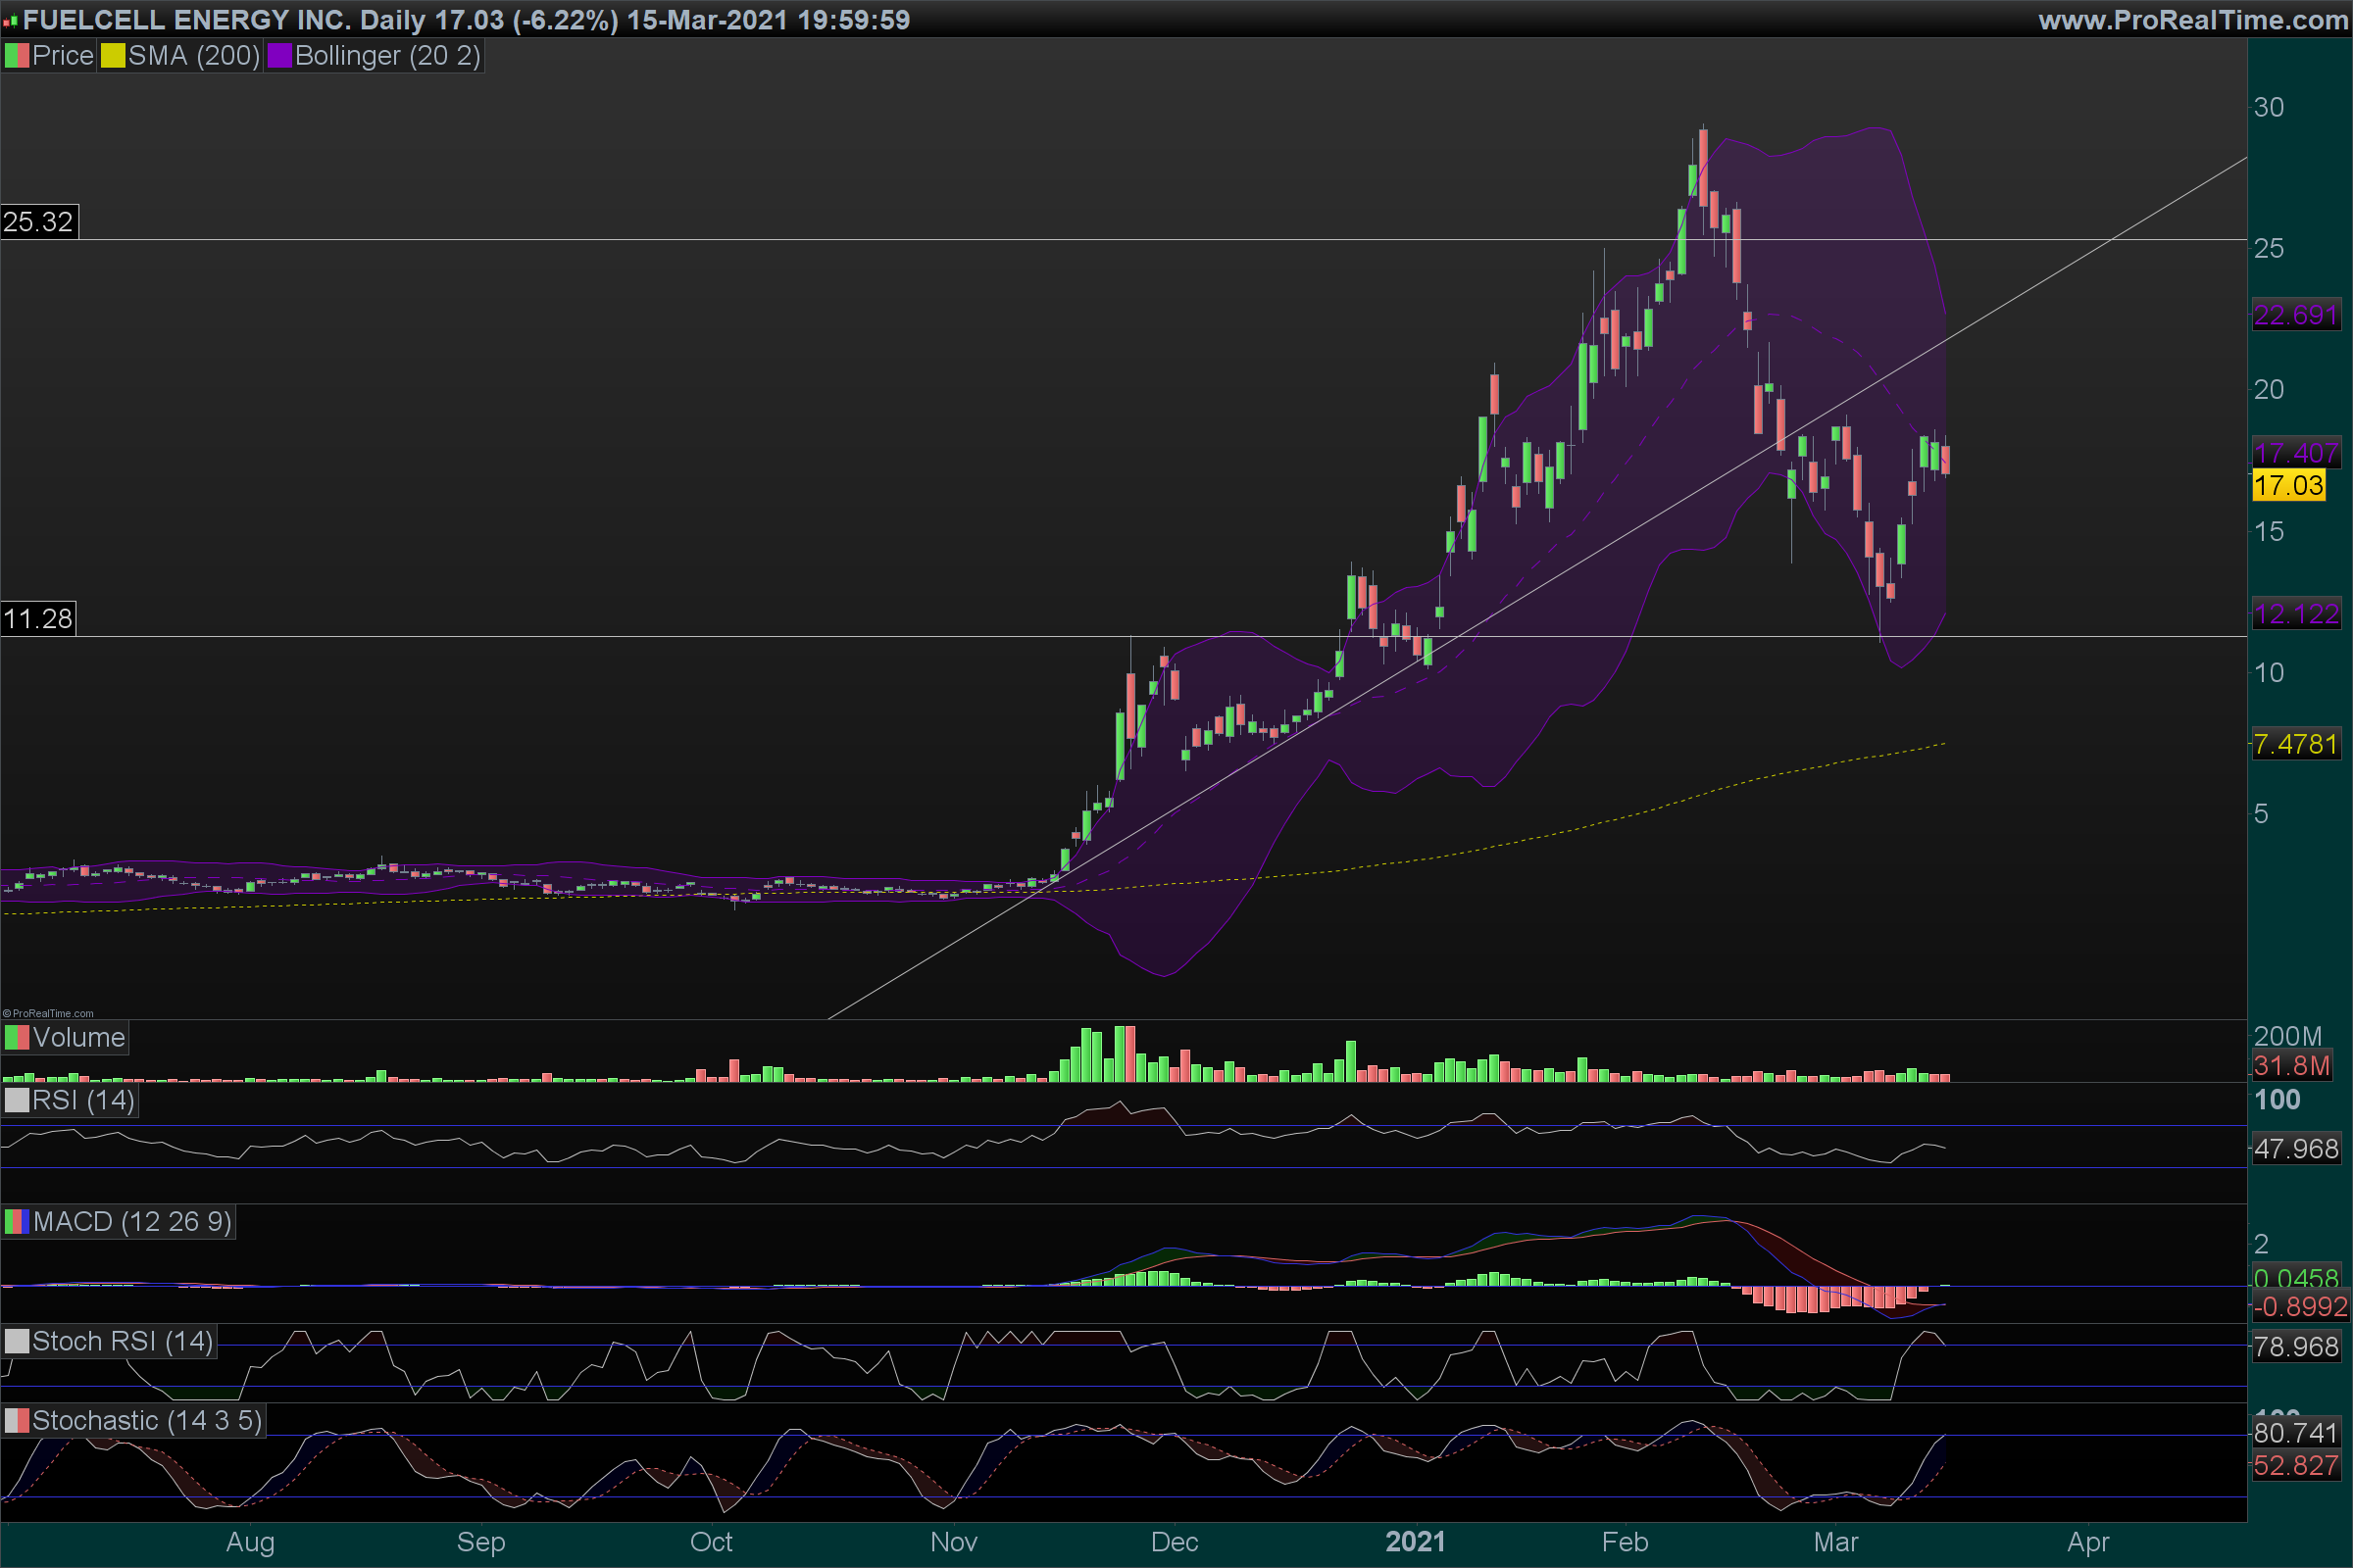Click the 2021 label on time axis
Image resolution: width=2353 pixels, height=1568 pixels.
pos(1415,1542)
